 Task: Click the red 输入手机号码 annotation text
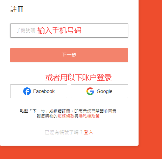point(59,31)
